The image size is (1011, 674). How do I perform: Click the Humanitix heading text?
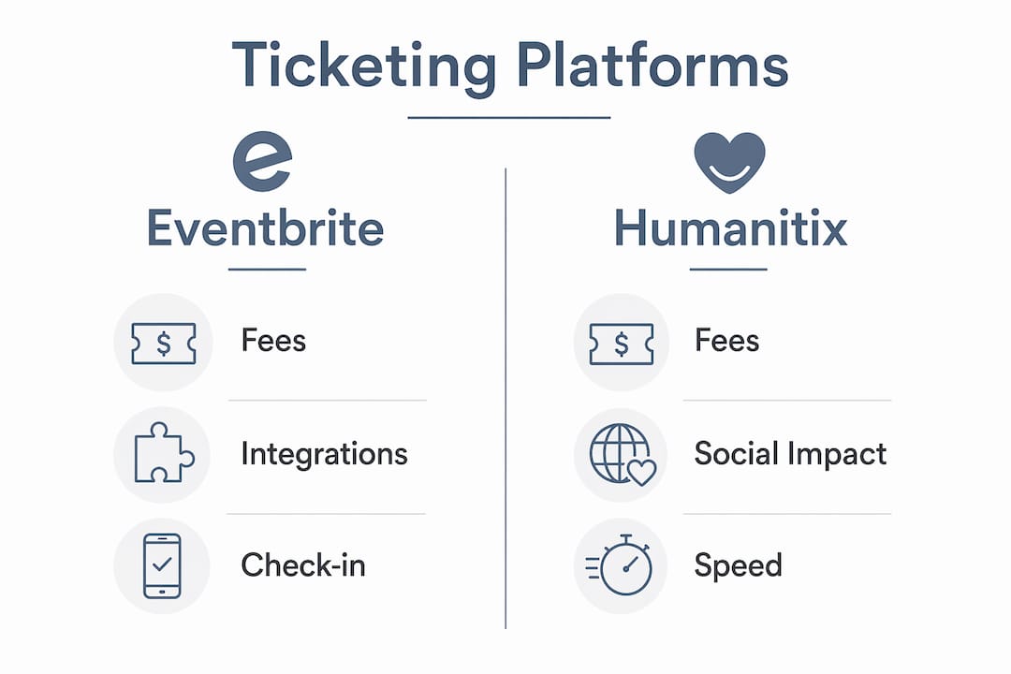coord(730,227)
